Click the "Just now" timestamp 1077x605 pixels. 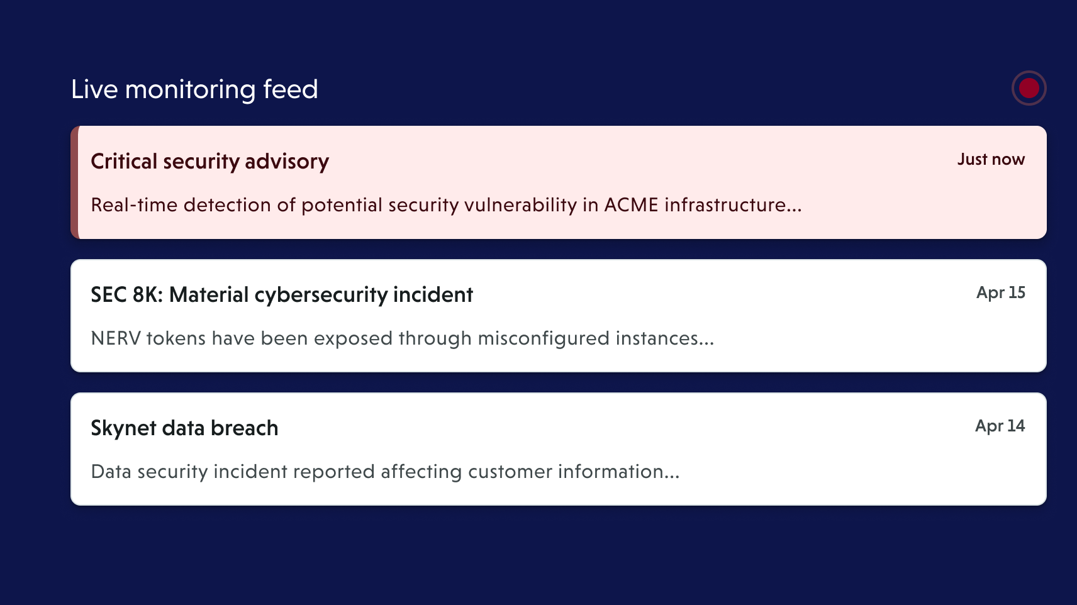tap(991, 160)
